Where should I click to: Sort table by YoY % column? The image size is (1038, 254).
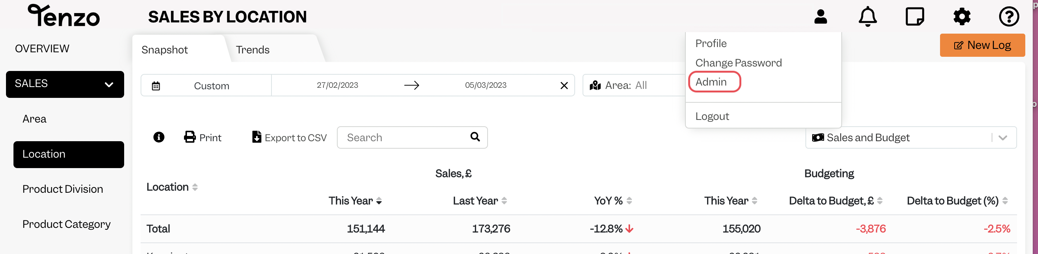[x=612, y=201]
